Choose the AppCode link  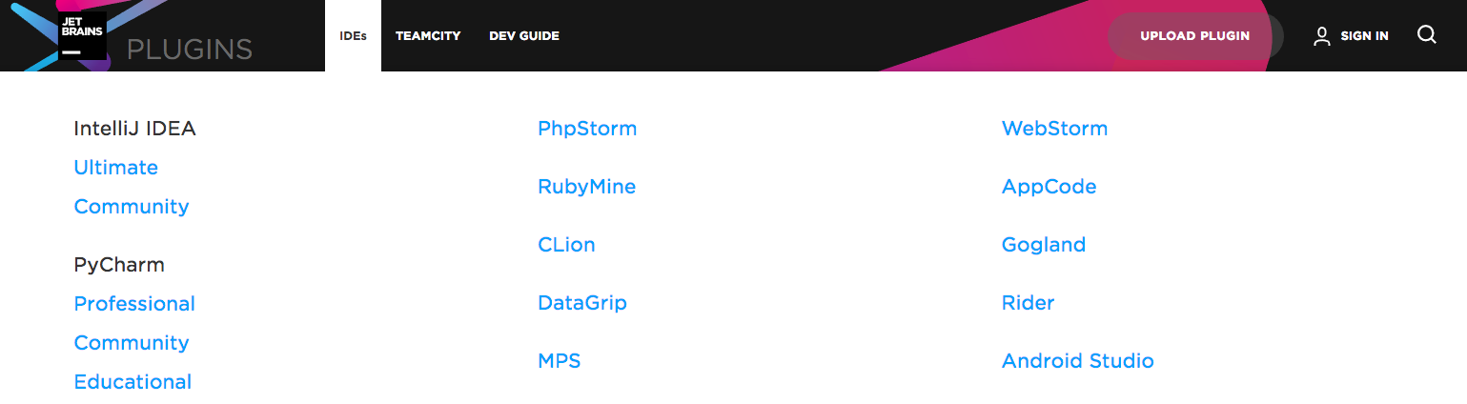click(x=1049, y=187)
